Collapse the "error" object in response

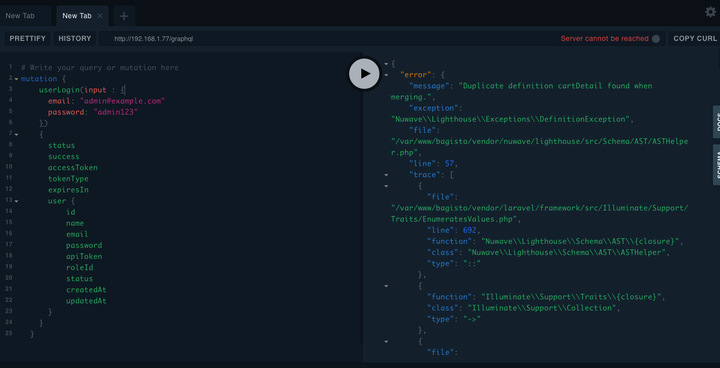[x=386, y=75]
